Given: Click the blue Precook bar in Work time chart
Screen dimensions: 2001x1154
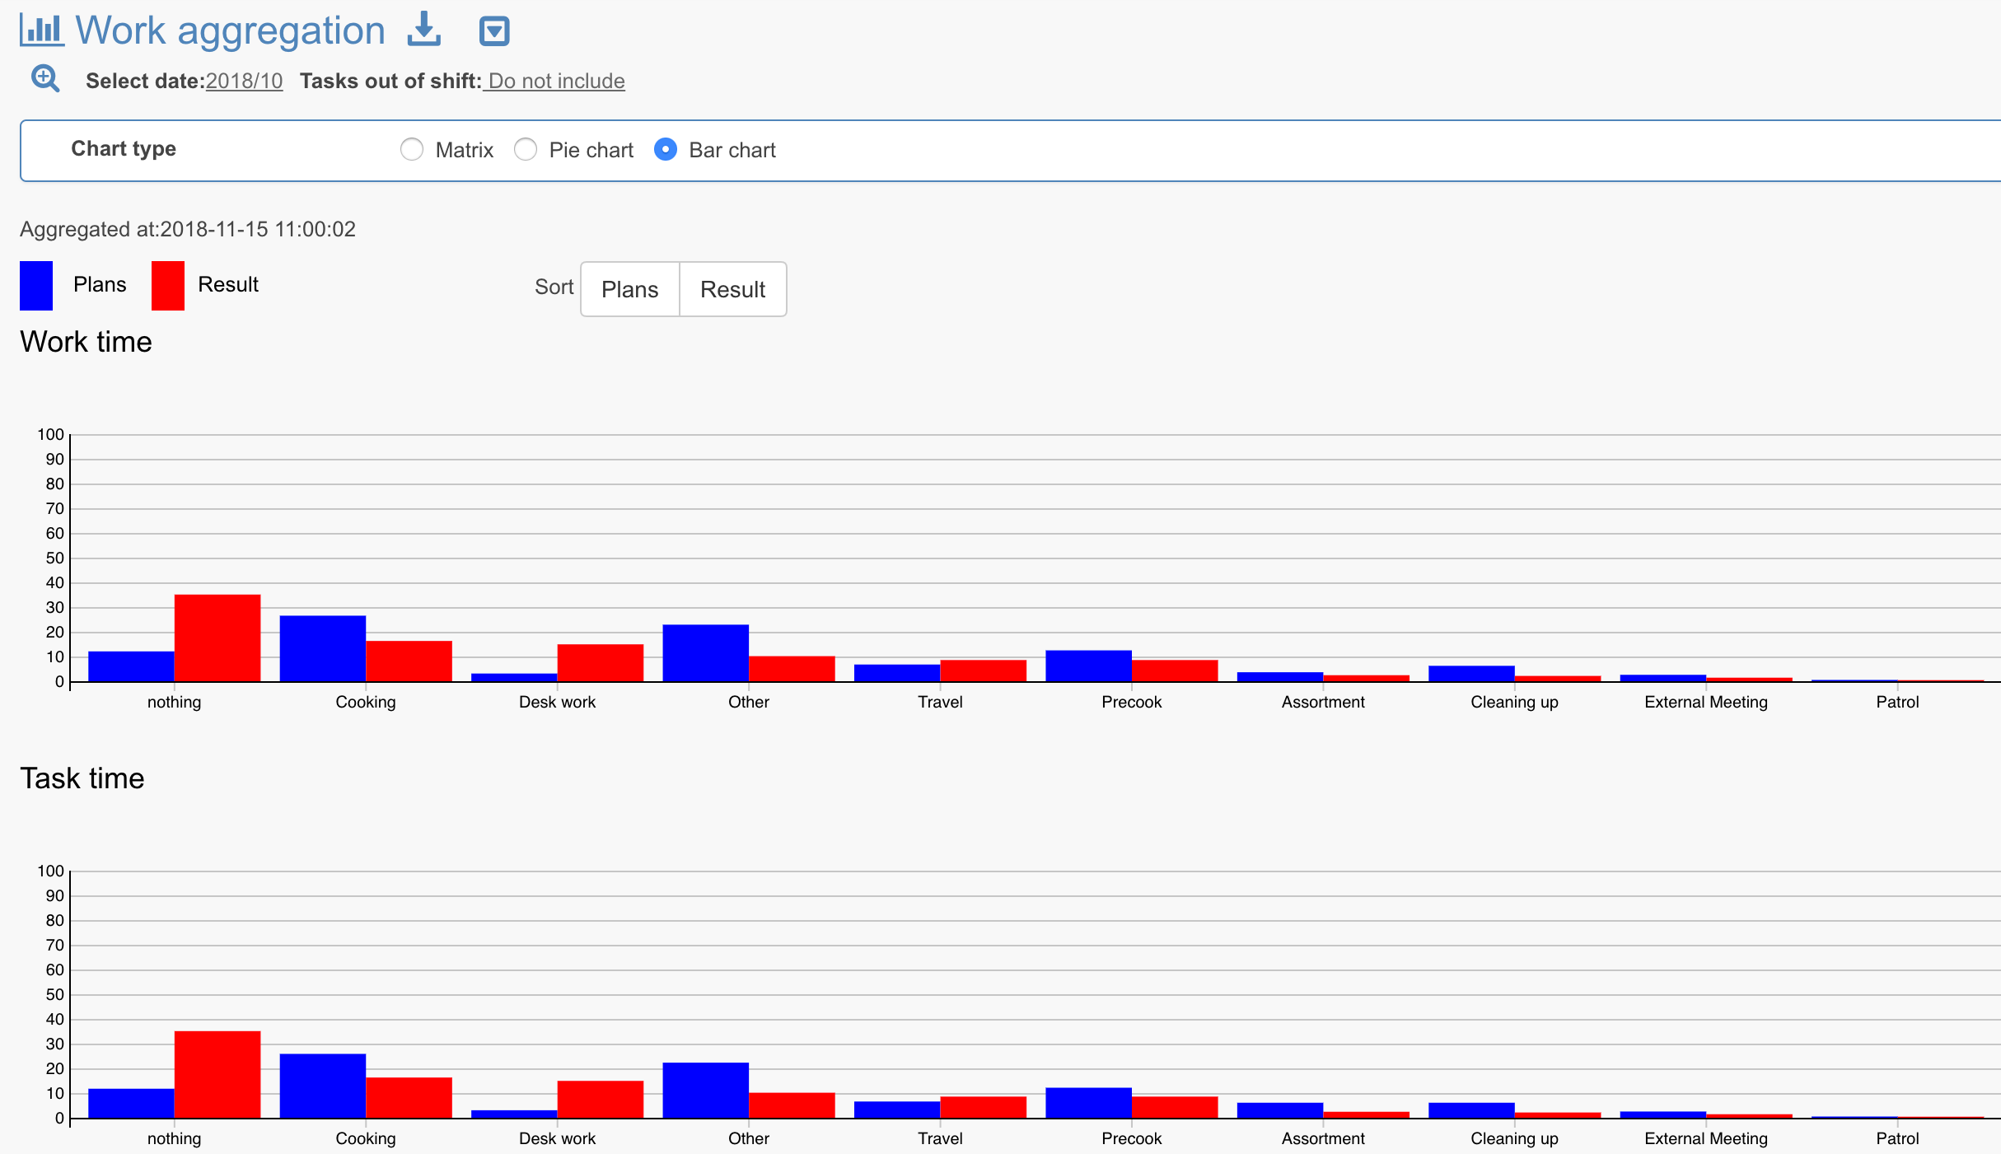Looking at the screenshot, I should pos(1089,666).
